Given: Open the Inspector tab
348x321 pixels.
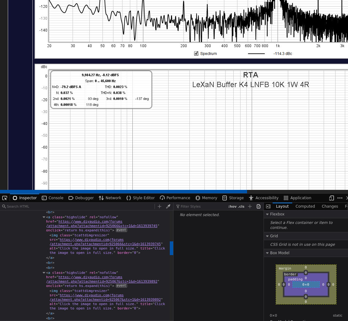Looking at the screenshot, I should click(x=25, y=198).
